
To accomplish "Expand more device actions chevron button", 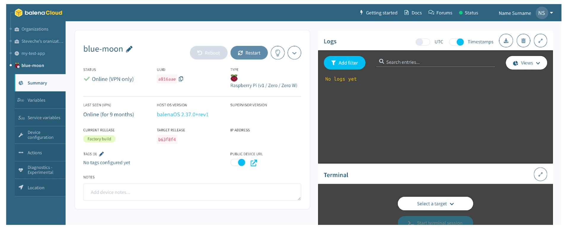I will [x=294, y=53].
